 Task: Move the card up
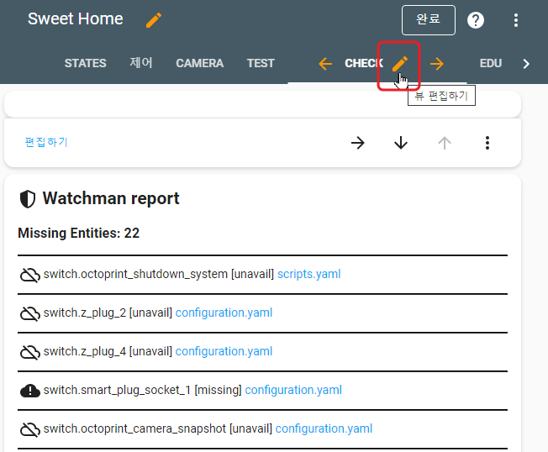[445, 143]
